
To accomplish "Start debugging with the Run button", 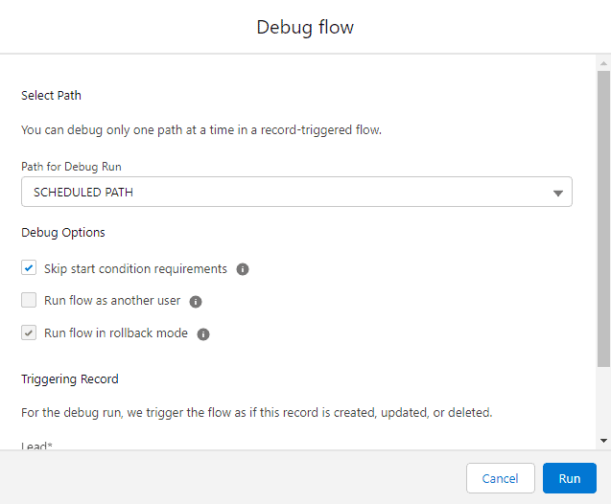I will [570, 478].
